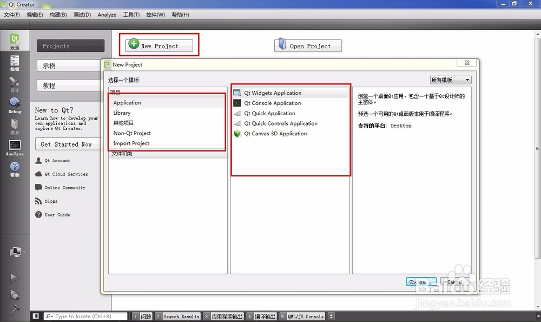Viewport: 541px width, 322px height.
Task: Open the 工具(T) menu
Action: tap(131, 15)
